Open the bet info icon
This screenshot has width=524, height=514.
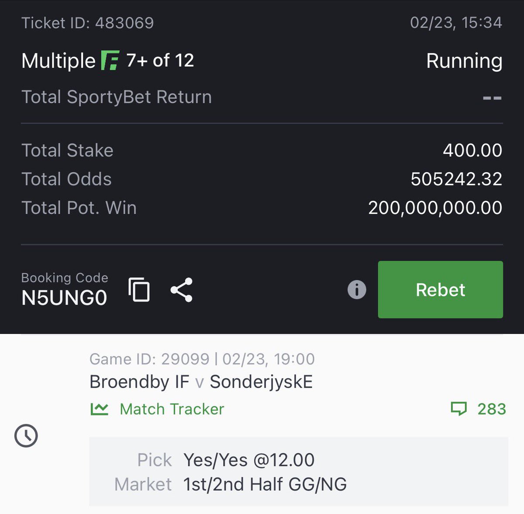[356, 290]
